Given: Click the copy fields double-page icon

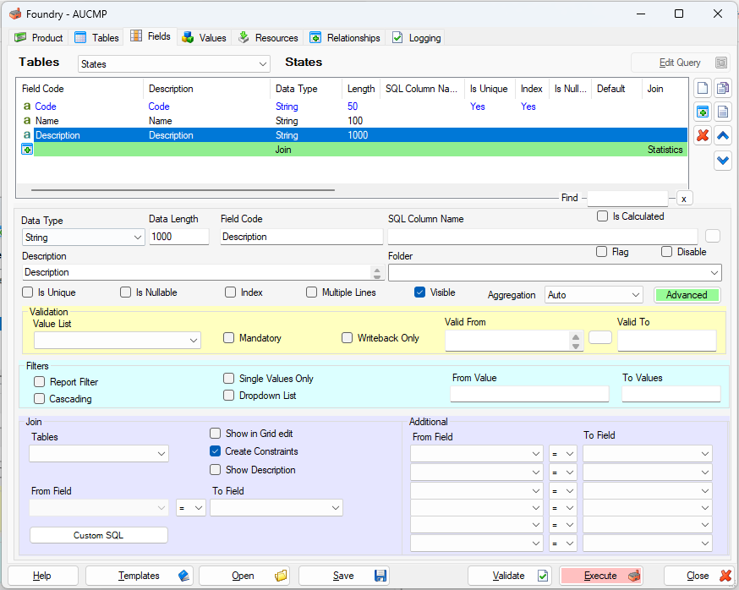Looking at the screenshot, I should tap(722, 88).
